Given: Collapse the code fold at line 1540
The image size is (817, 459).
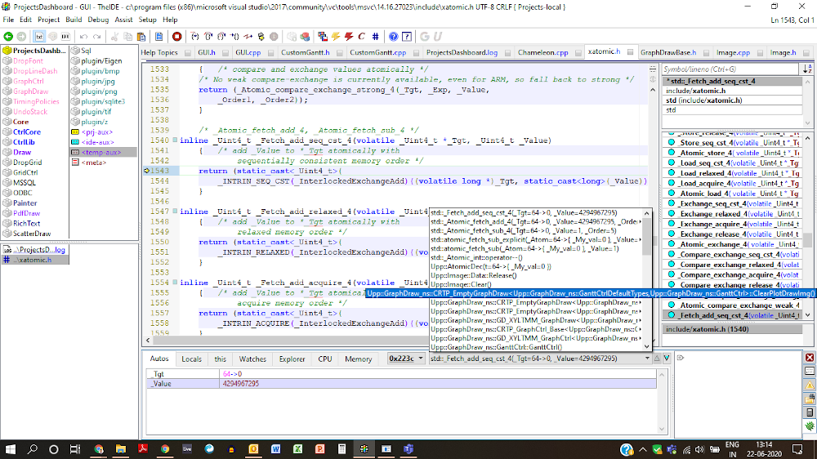Looking at the screenshot, I should tap(175, 140).
